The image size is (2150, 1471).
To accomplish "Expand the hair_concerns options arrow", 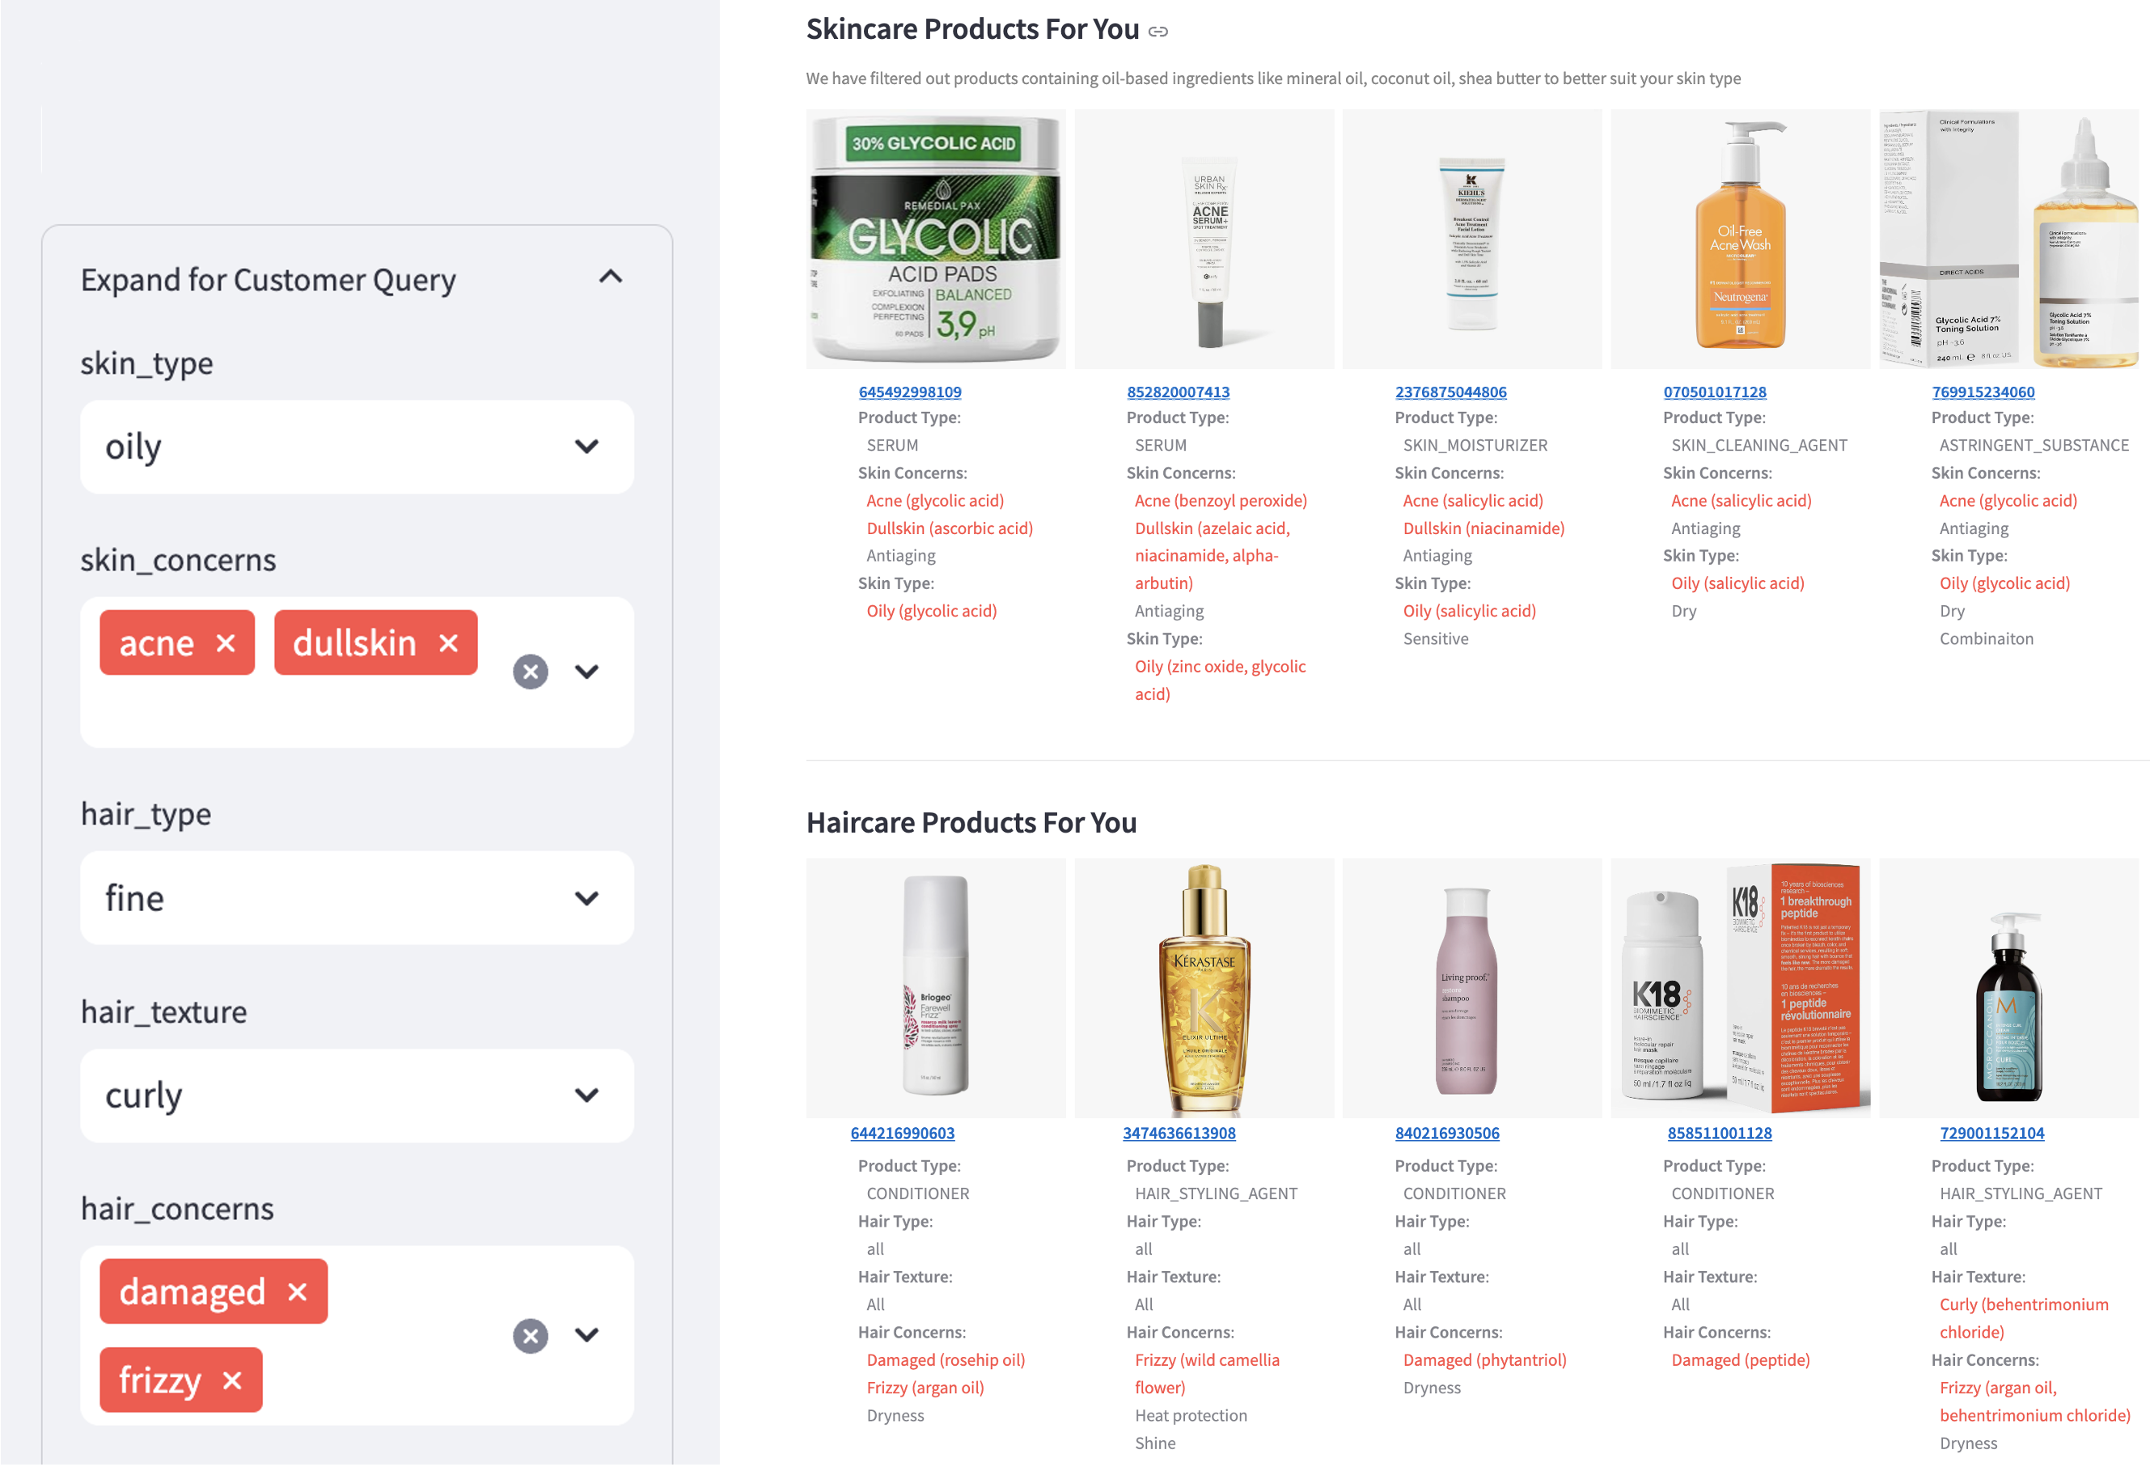I will click(586, 1335).
